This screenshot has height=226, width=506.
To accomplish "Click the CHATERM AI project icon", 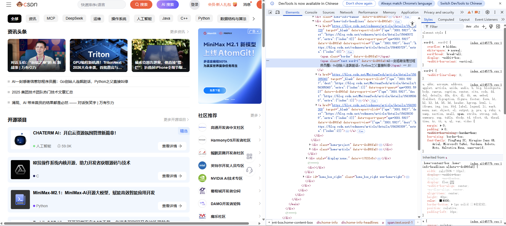I will [x=20, y=140].
